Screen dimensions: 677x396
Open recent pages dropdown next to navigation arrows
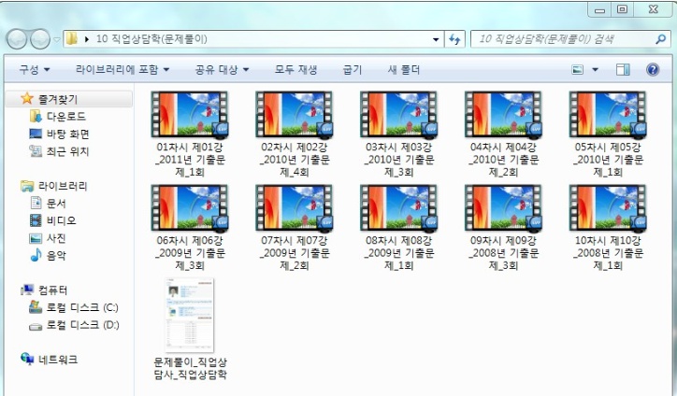[56, 39]
